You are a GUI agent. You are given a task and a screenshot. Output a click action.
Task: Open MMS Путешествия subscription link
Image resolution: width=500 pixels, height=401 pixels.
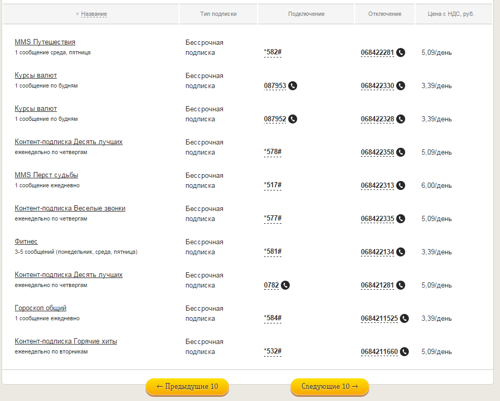(45, 42)
